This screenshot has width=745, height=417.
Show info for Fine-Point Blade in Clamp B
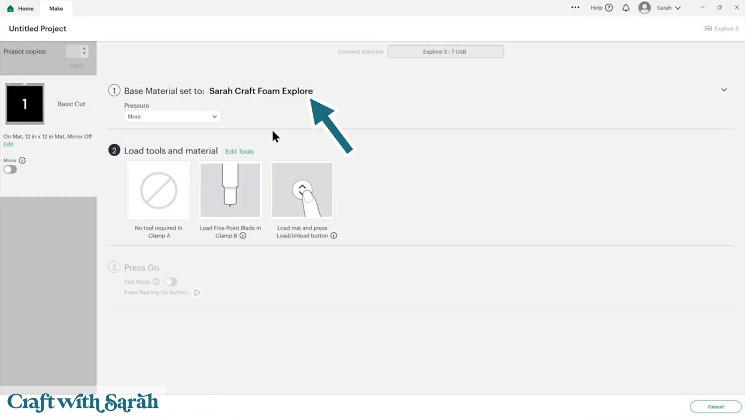[x=243, y=236]
